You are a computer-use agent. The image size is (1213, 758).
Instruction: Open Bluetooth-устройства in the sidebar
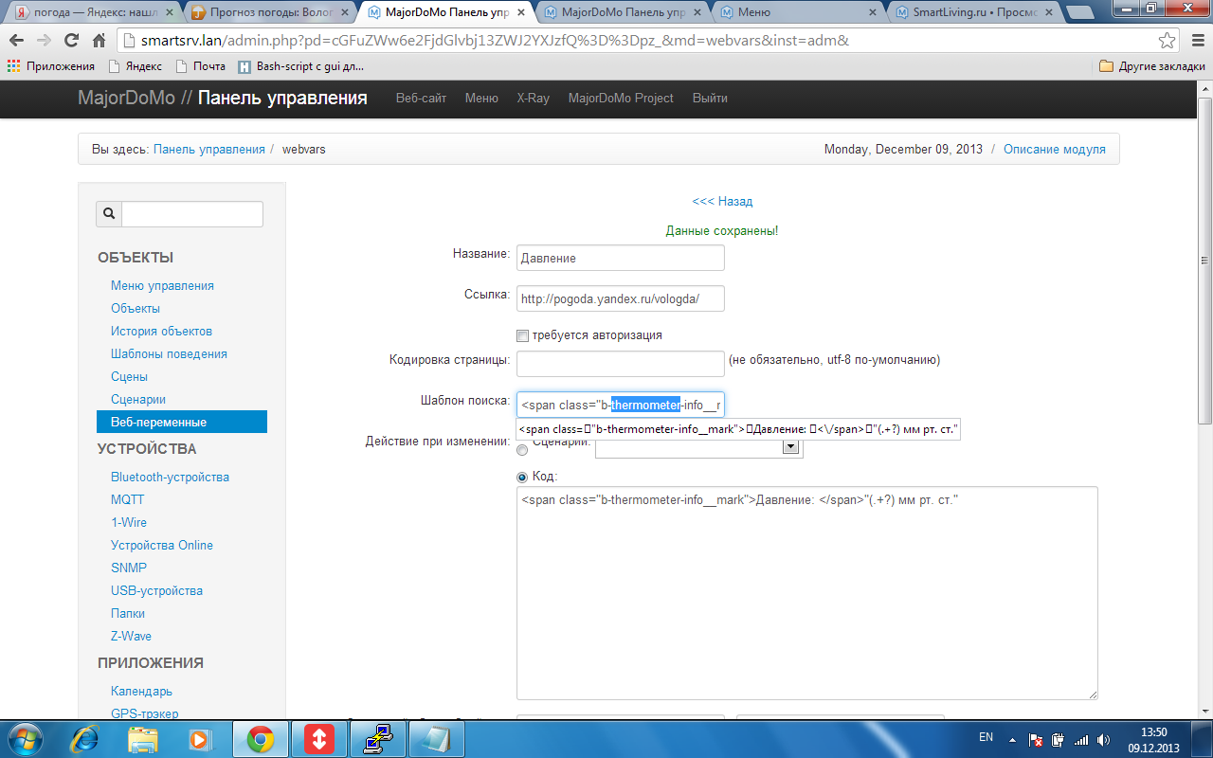tap(170, 477)
